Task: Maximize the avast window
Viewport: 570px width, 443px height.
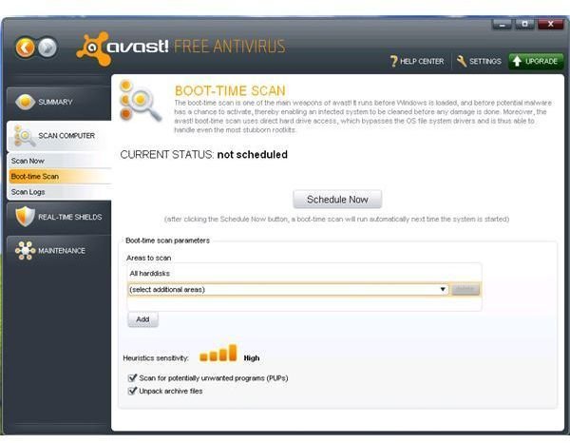Action: [x=524, y=24]
